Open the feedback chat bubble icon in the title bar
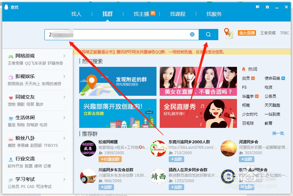The image size is (293, 196). point(258,7)
